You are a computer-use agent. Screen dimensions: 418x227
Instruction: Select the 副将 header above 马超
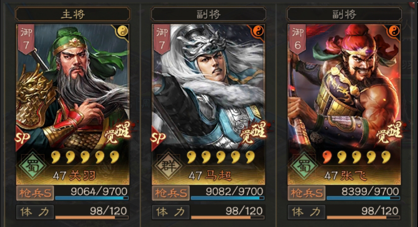(x=208, y=14)
